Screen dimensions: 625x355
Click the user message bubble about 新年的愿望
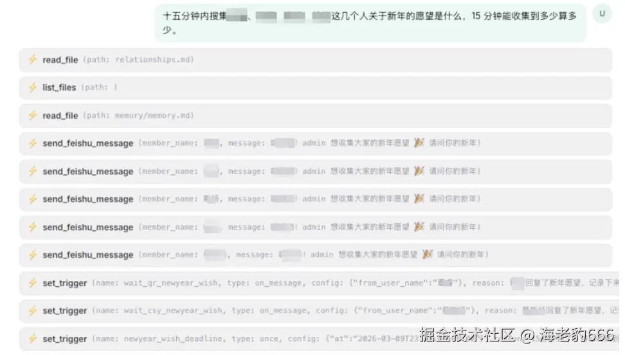click(370, 23)
